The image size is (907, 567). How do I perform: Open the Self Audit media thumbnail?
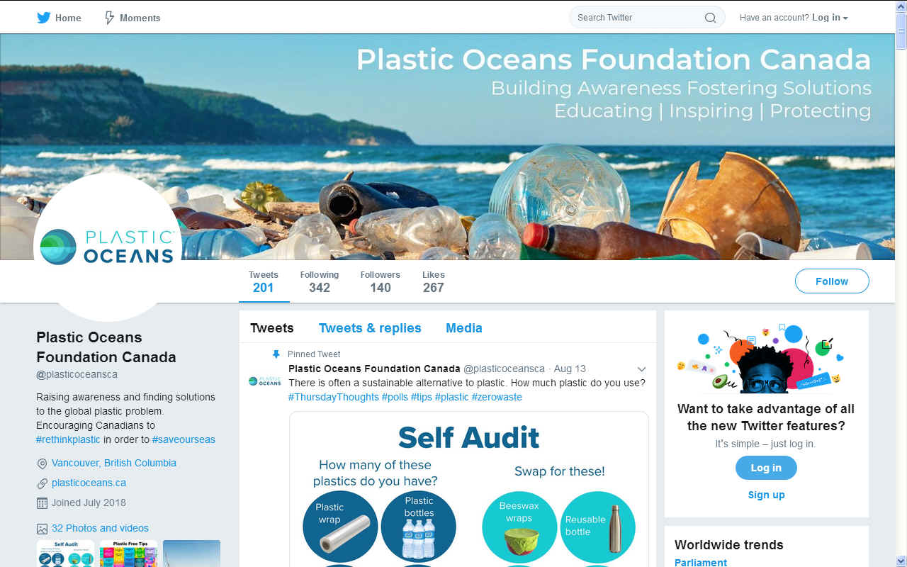(65, 554)
